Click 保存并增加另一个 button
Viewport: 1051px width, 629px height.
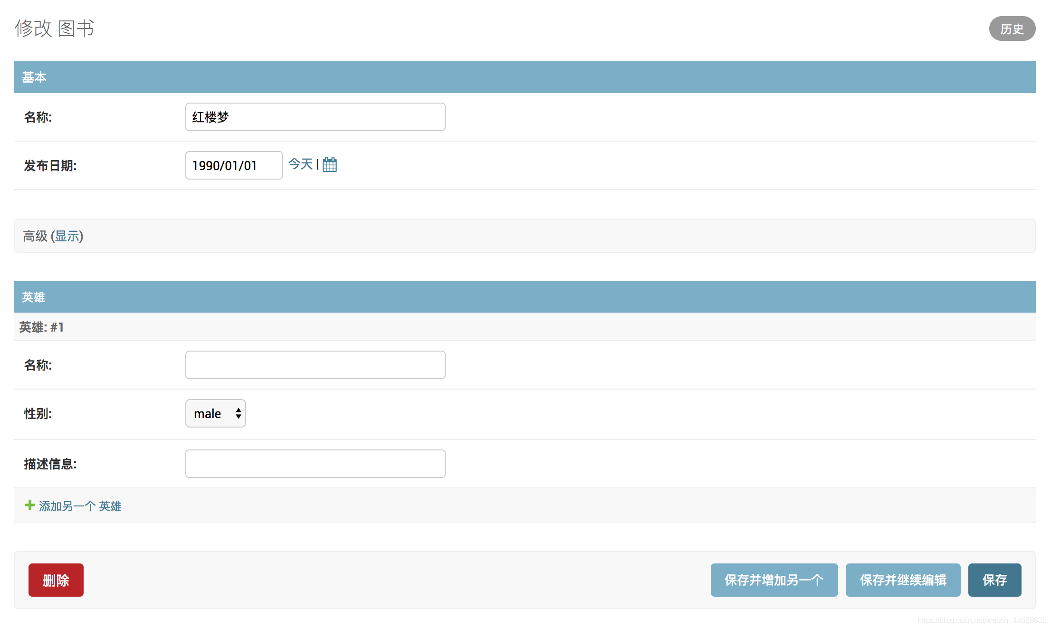[x=774, y=580]
